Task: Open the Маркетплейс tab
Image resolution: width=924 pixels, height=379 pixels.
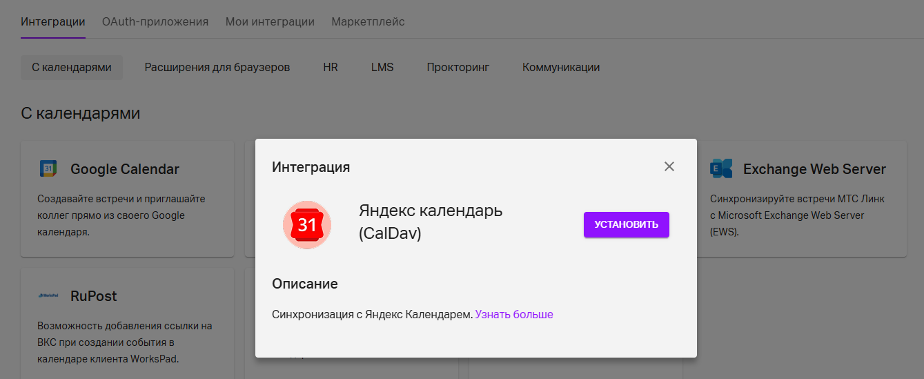Action: 368,21
